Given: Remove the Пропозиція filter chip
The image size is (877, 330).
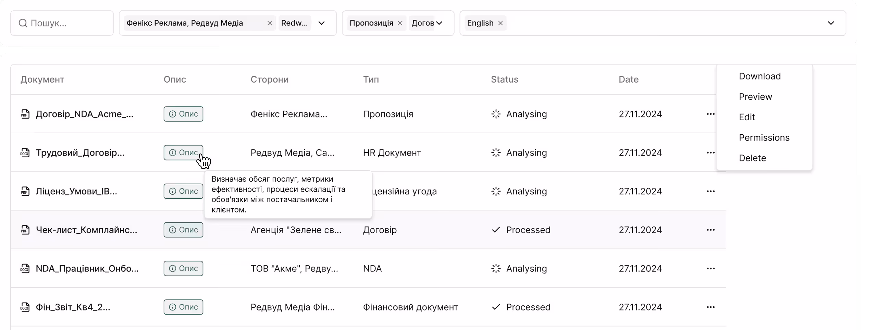Looking at the screenshot, I should coord(400,23).
